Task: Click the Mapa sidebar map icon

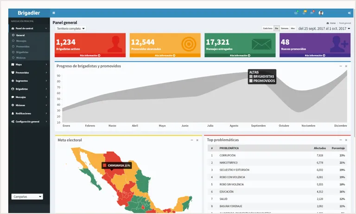Action: 13,65
